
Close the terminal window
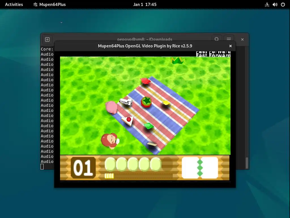pos(242,39)
